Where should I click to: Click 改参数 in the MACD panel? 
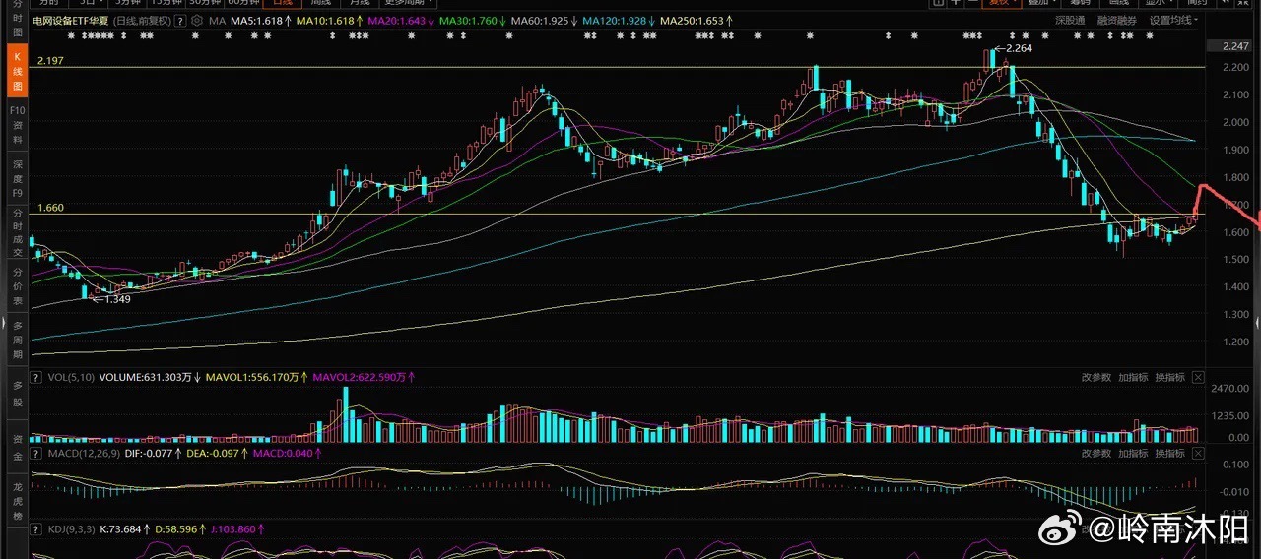[1096, 453]
